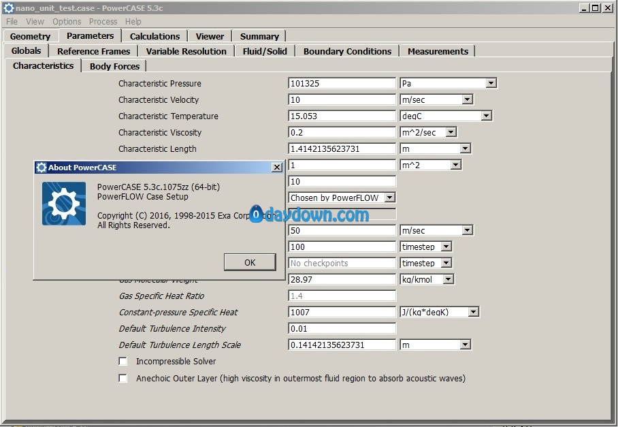Maximize the PowerCASE main window

pyautogui.click(x=596, y=8)
